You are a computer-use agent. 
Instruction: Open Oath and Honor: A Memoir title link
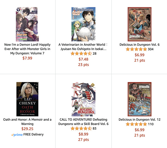pyautogui.click(x=27, y=122)
